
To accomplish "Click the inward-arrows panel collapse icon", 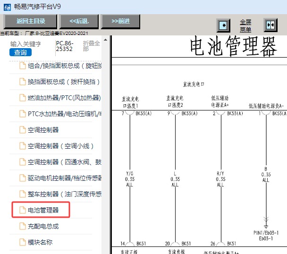I will click(x=270, y=25).
